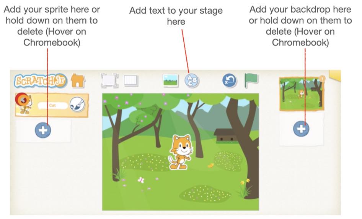Open the paintbrush editor for Cat

(77, 105)
